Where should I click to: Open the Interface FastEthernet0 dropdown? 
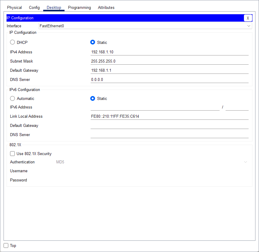point(145,26)
